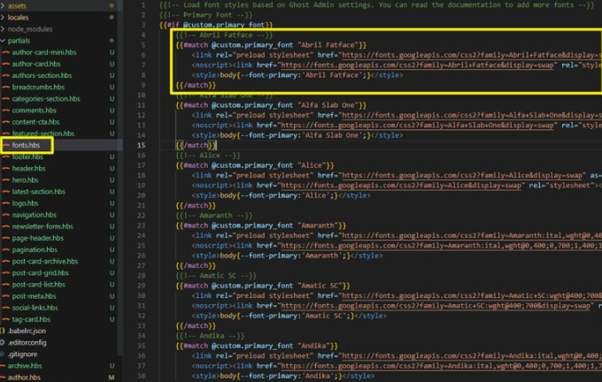Click the '@custom.primary_font' if statement
The height and width of the screenshot is (382, 602).
click(216, 25)
